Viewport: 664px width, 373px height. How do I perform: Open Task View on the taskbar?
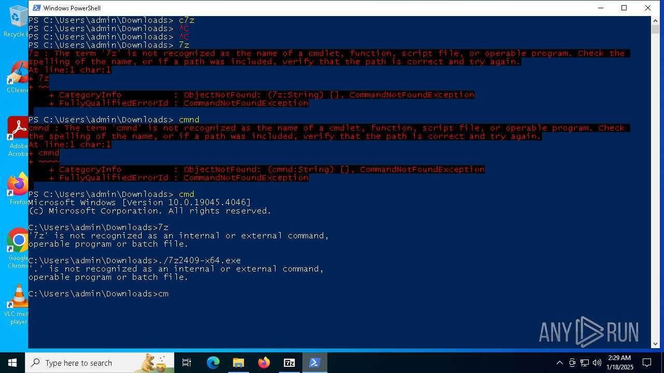(x=187, y=363)
